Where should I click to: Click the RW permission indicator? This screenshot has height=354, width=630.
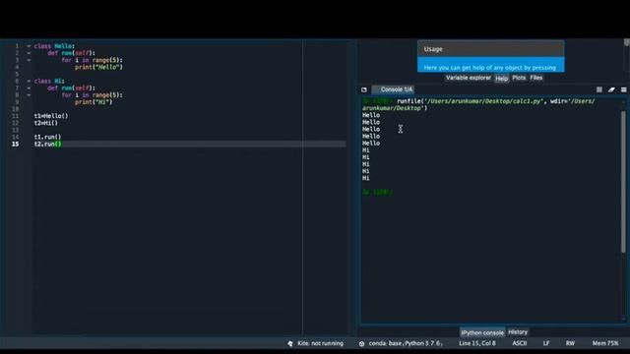(570, 343)
